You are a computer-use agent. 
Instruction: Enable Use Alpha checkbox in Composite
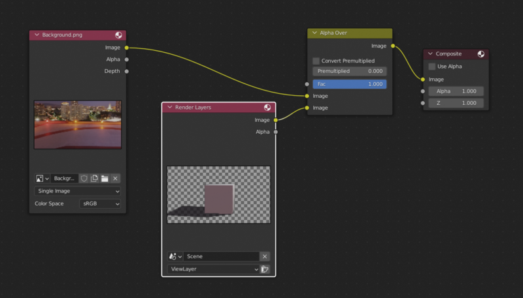point(431,67)
